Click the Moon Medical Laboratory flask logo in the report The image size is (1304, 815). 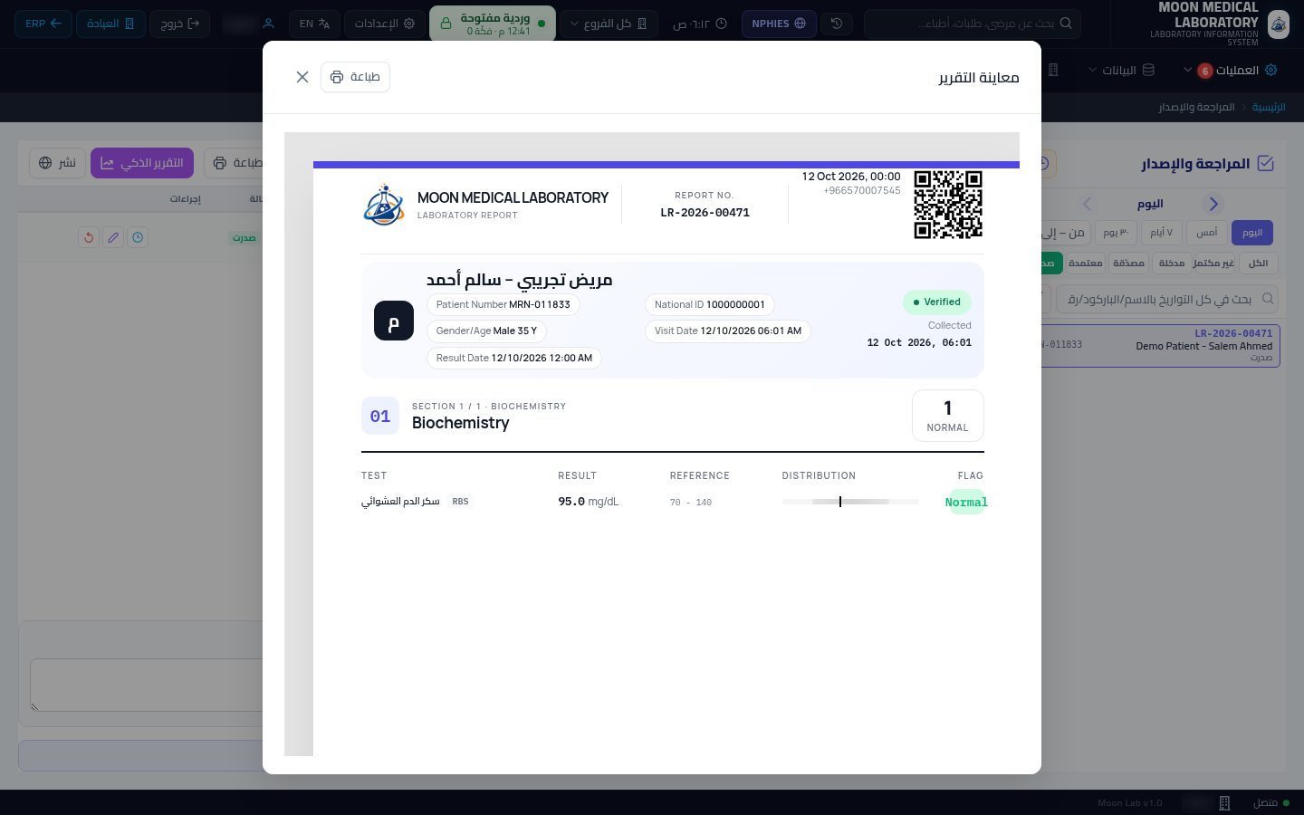(384, 205)
